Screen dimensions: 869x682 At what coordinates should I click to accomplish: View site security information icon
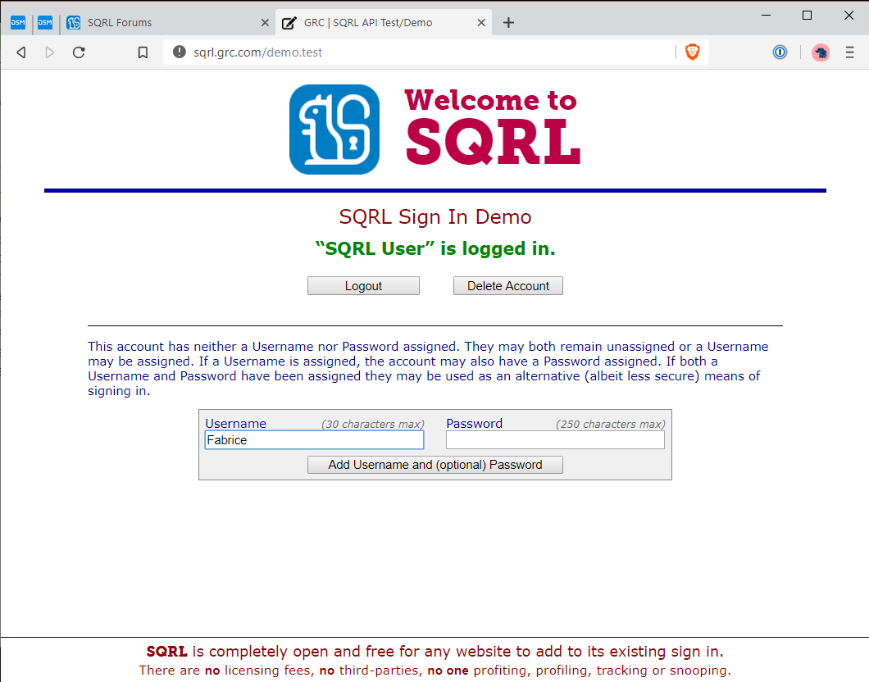pyautogui.click(x=179, y=52)
